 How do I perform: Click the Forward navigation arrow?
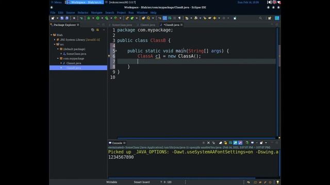pos(224,18)
